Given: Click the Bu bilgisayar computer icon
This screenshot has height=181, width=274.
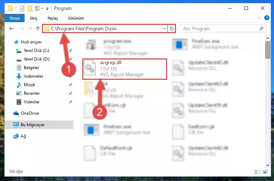Looking at the screenshot, I should [x=16, y=125].
